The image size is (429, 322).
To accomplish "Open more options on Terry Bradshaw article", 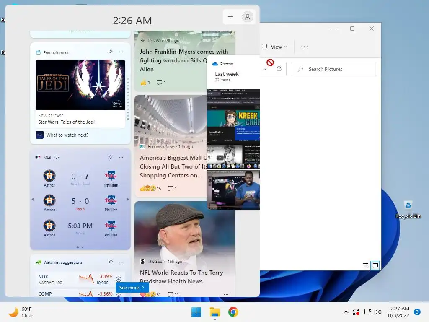I will pos(226,294).
